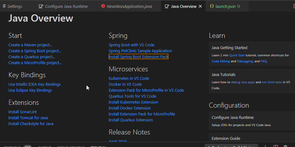Click the Settings tab's list icon
This screenshot has width=295, height=147.
click(4, 6)
